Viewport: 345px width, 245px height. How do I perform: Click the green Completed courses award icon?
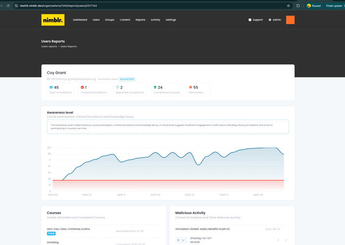click(x=155, y=87)
